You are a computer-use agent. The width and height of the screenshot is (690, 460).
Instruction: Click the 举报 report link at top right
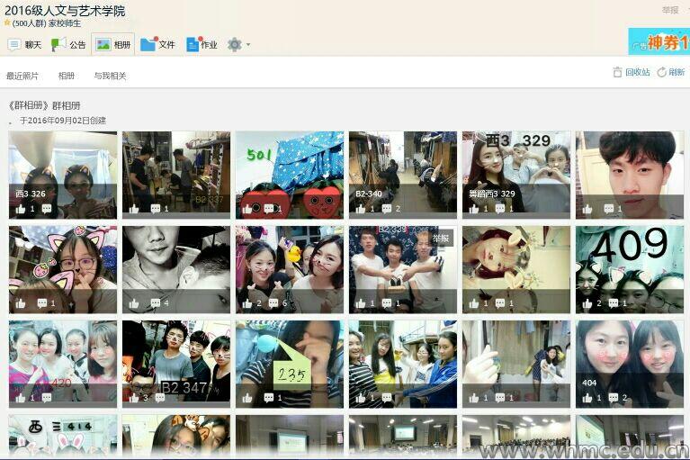[670, 10]
